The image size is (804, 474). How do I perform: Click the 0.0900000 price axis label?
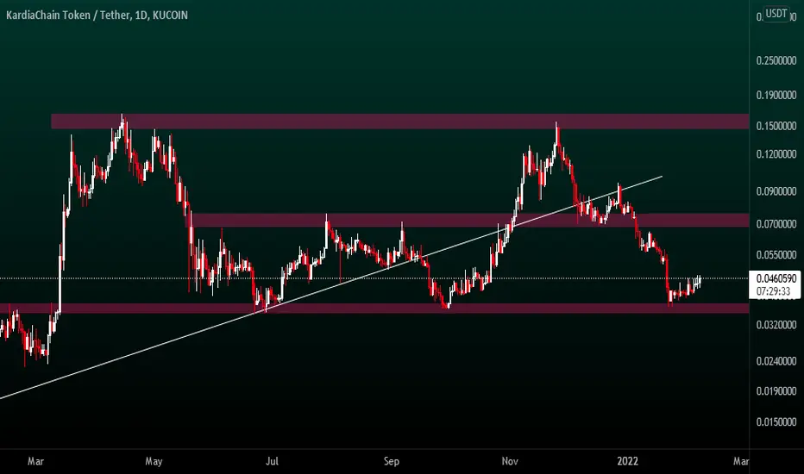[776, 191]
